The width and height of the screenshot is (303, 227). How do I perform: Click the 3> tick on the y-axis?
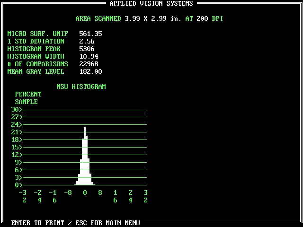[x=19, y=177]
